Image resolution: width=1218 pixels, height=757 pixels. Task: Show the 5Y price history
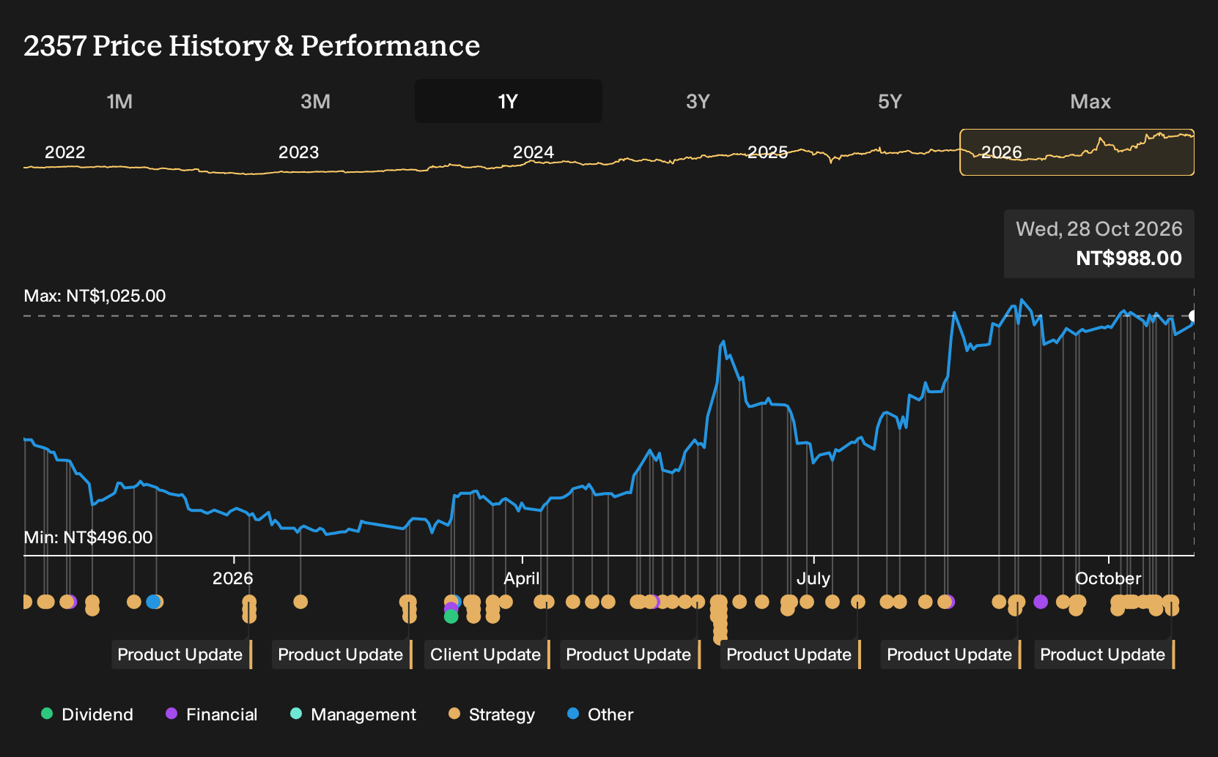pyautogui.click(x=890, y=101)
